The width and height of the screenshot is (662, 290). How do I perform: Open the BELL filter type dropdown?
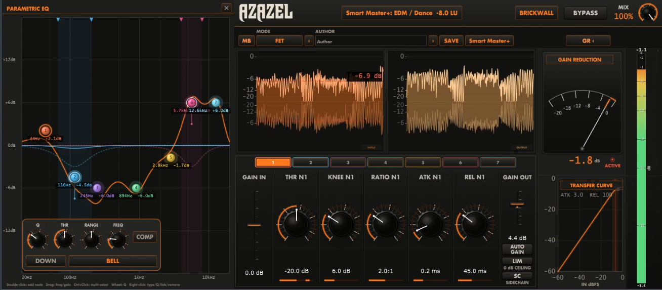[x=113, y=261]
